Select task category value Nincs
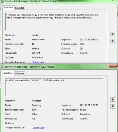Image resolution: width=118 pixels, height=132 pixels. (x=83, y=110)
